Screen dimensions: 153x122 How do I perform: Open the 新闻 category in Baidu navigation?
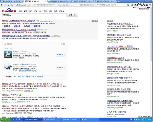[x=20, y=11]
